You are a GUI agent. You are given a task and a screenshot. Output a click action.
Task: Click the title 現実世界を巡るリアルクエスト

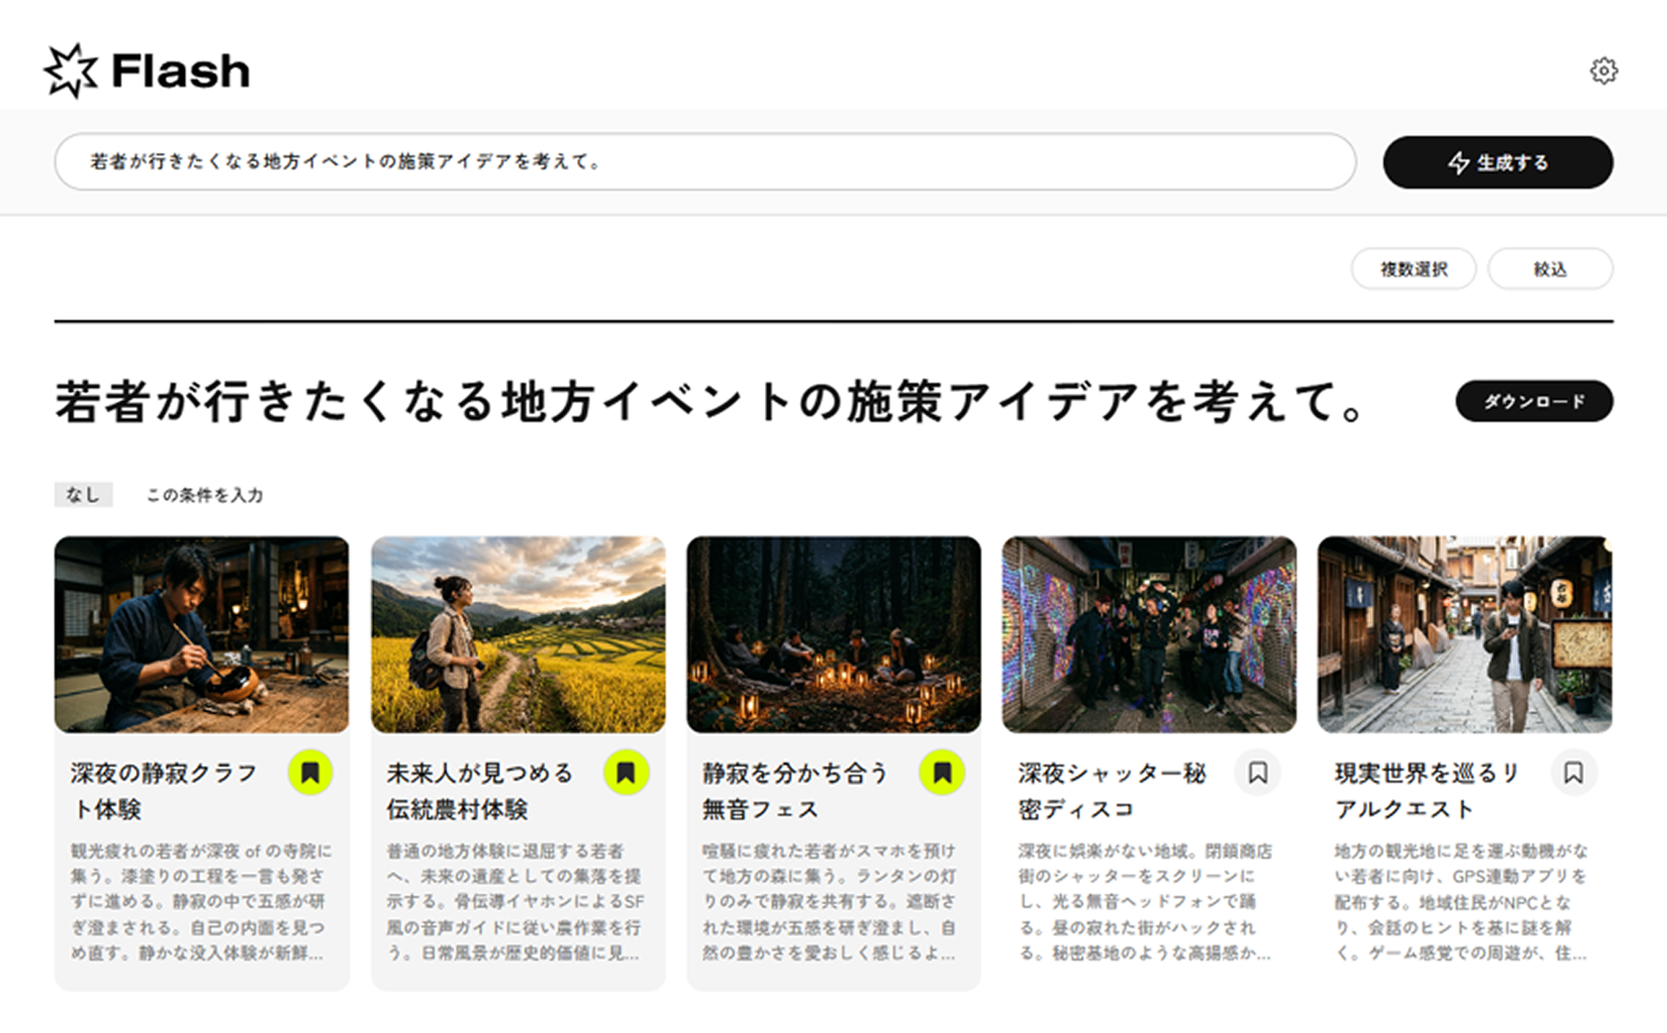click(x=1428, y=791)
